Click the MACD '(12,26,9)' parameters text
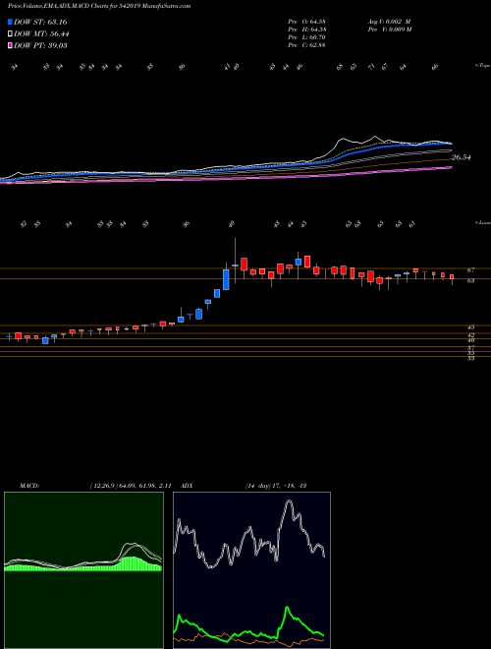Screen dimensions: 491x649 tap(131, 486)
